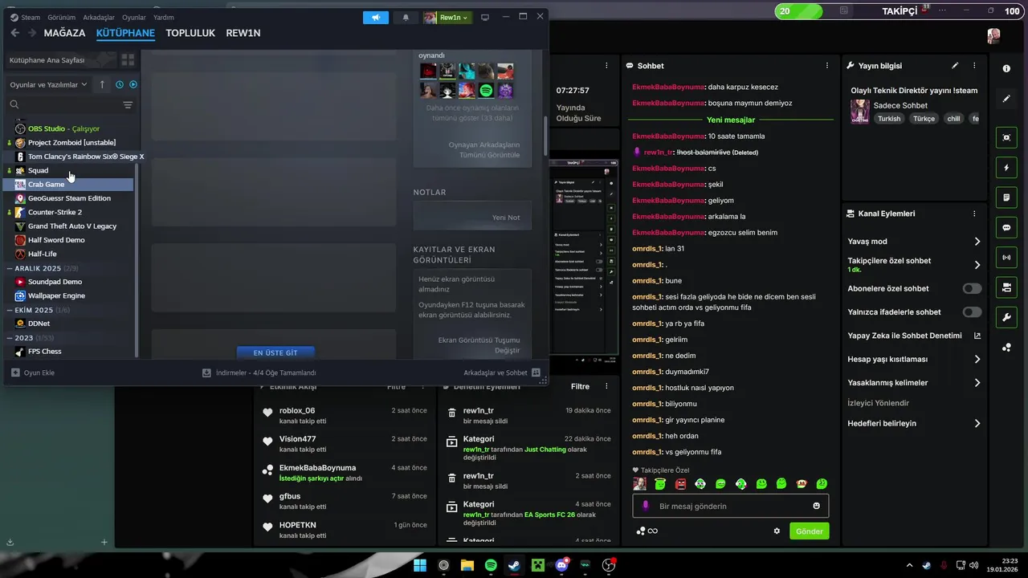Open the İndirmeler downloads status

[x=259, y=372]
